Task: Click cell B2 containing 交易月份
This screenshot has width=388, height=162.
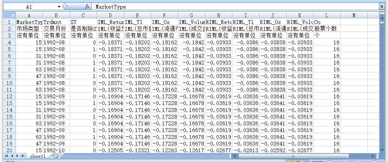Action: [56, 28]
